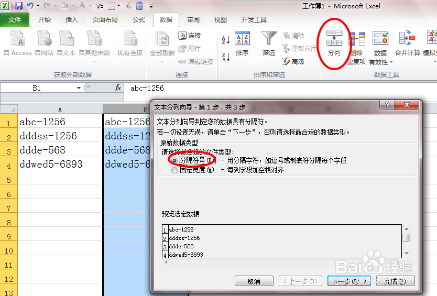Click the Select All corner of worksheet

tap(8, 109)
